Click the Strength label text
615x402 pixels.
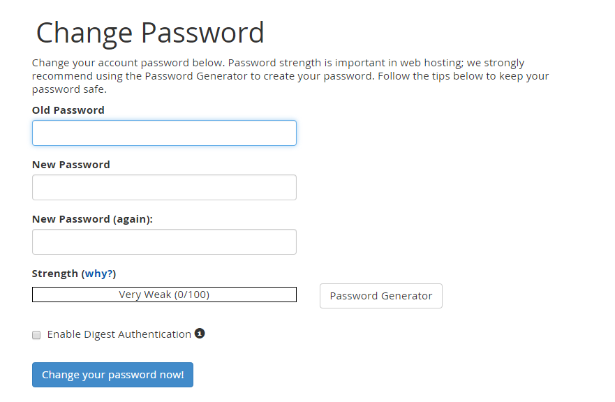click(x=54, y=273)
